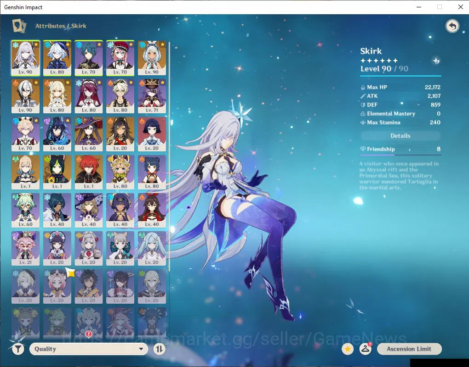Open Skirk's sparkle icon beside her stars

(x=436, y=61)
